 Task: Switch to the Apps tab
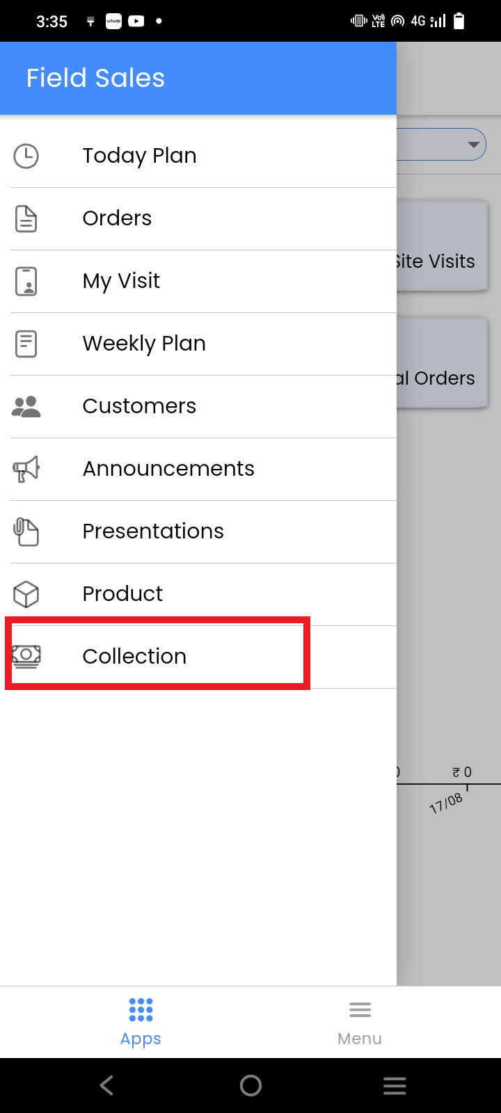[141, 1021]
